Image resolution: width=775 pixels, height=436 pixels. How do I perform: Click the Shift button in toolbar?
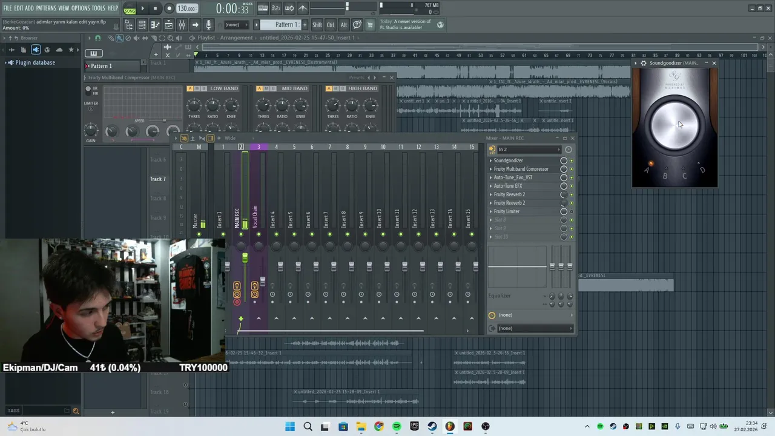pos(317,25)
